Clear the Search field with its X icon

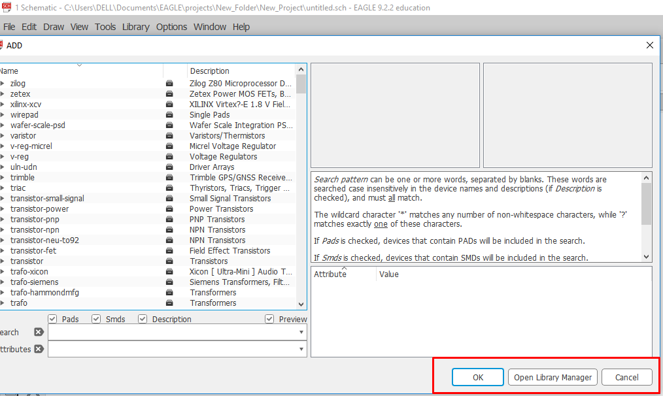[x=39, y=332]
